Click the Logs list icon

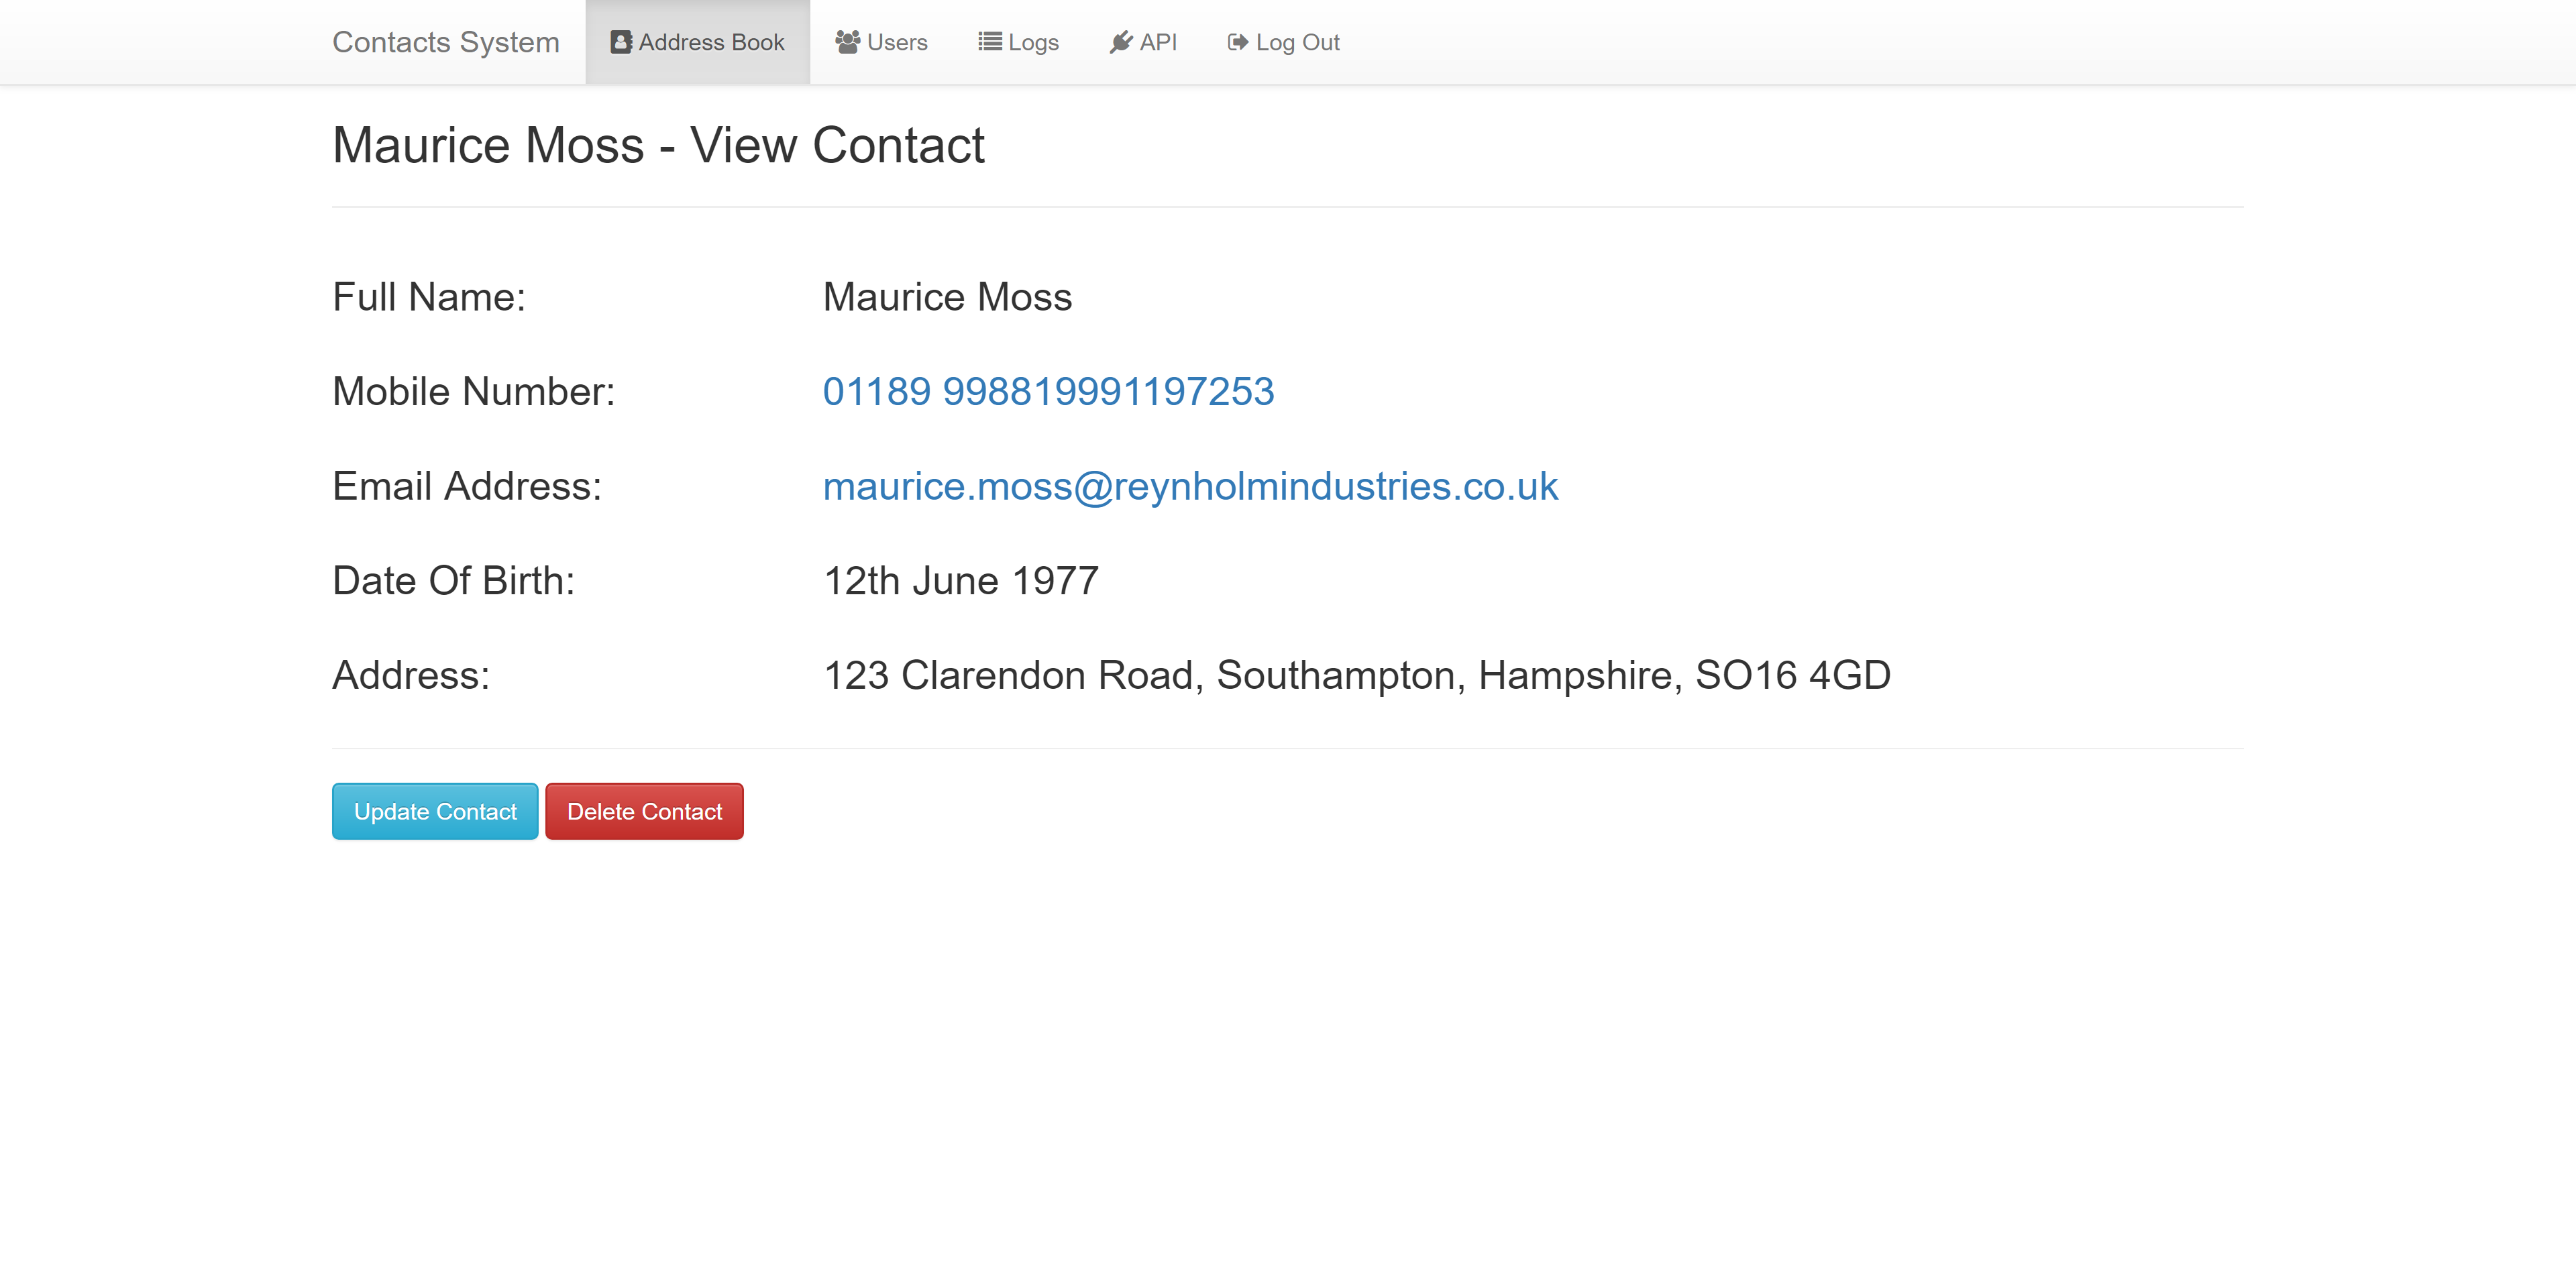pos(990,42)
